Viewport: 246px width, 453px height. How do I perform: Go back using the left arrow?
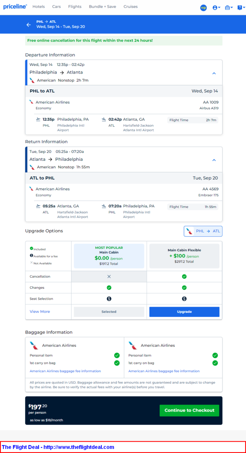point(29,25)
